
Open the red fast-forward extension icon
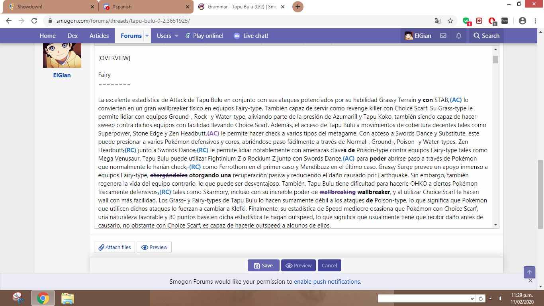(479, 21)
